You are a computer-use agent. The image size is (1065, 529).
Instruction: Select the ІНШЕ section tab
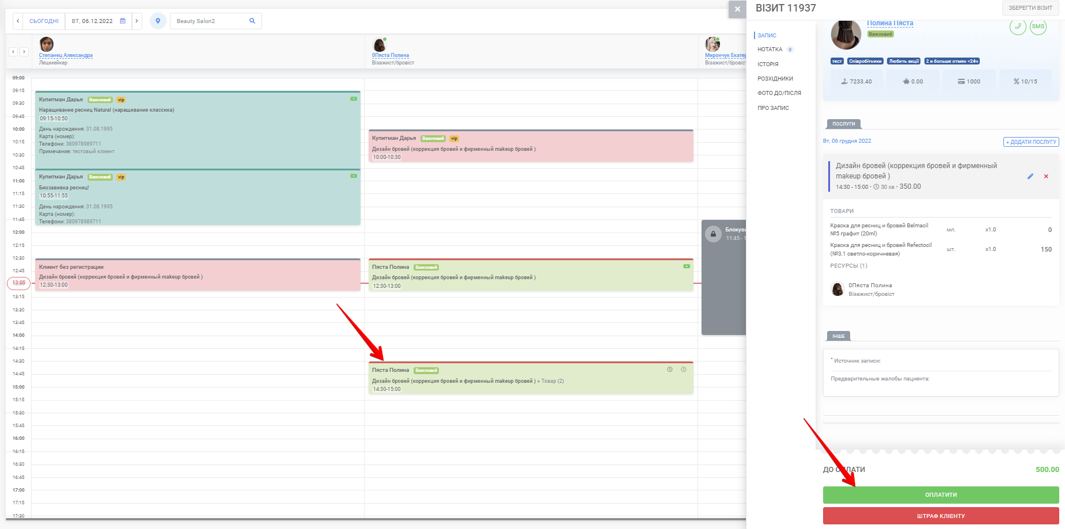click(839, 336)
